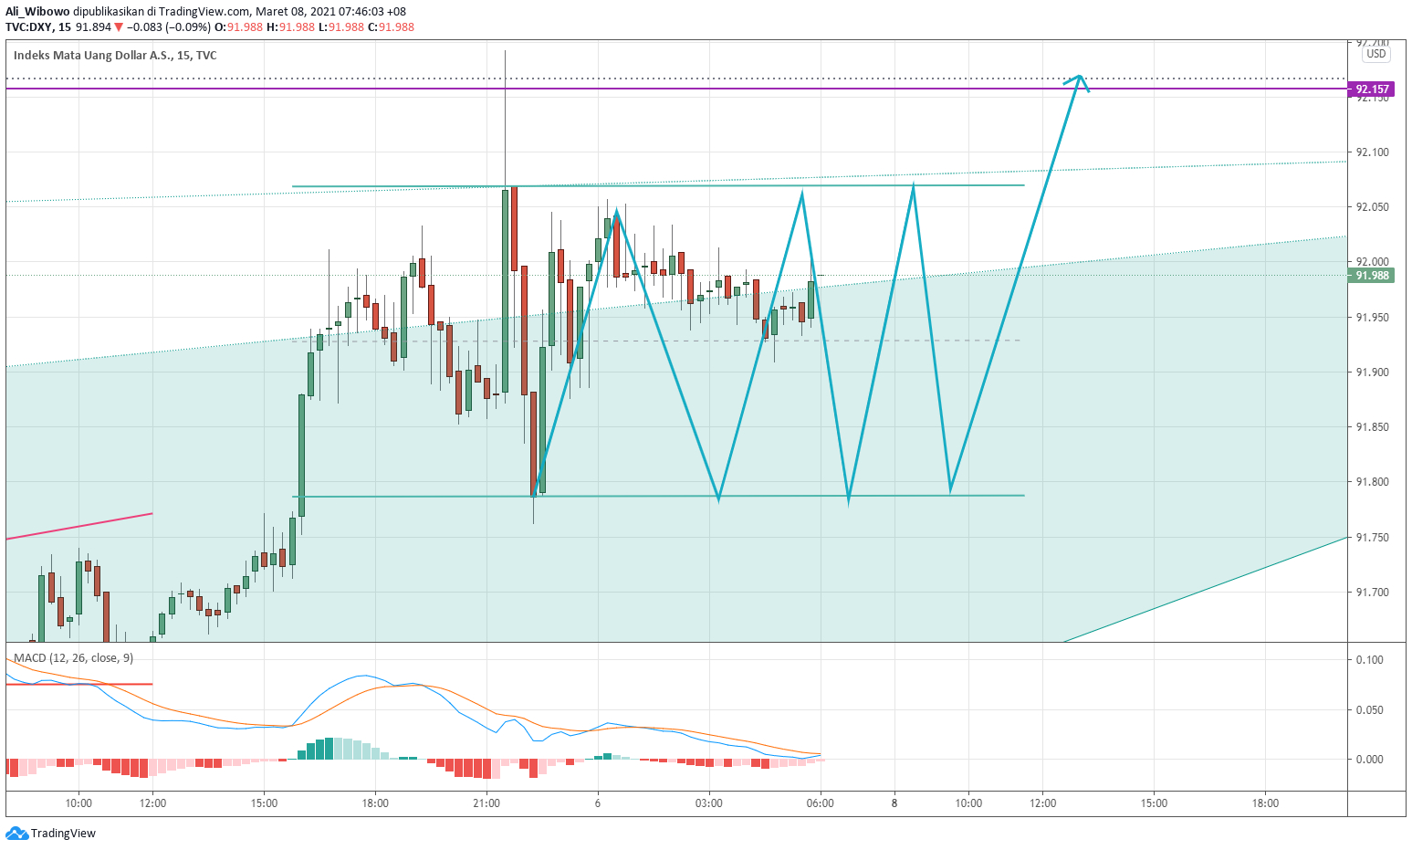
Task: Click the TVC:DXY, 15 symbol header text
Action: coord(38,27)
